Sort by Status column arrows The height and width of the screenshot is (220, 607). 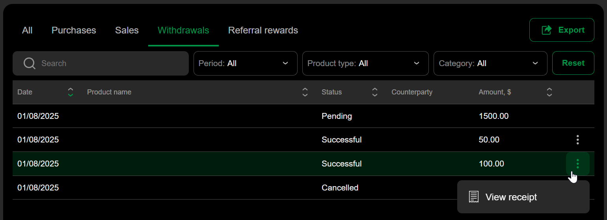pos(375,92)
